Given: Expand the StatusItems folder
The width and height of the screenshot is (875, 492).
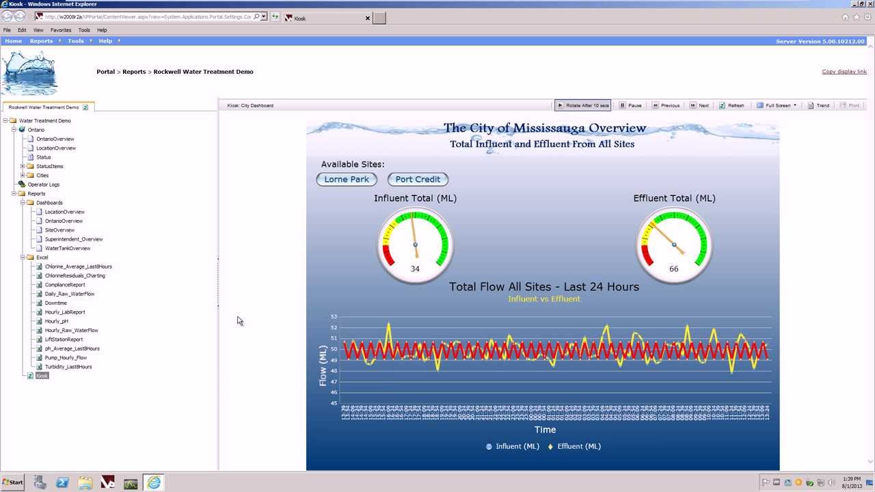Looking at the screenshot, I should [x=23, y=166].
